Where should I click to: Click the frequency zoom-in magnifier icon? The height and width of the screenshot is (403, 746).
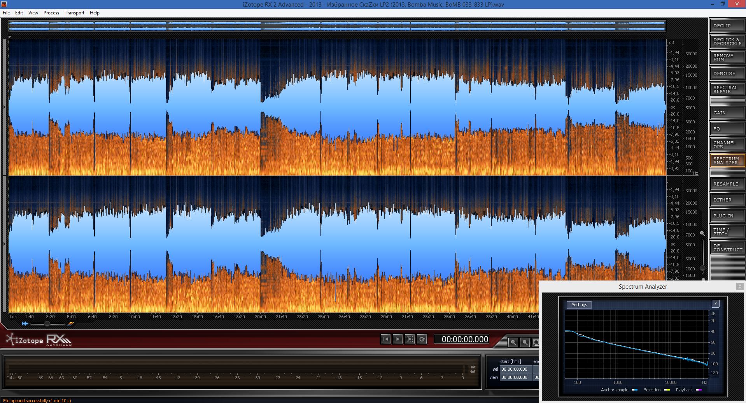click(x=702, y=233)
